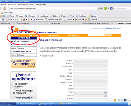Click the Razón social input field
The image size is (131, 106).
pyautogui.click(x=90, y=67)
